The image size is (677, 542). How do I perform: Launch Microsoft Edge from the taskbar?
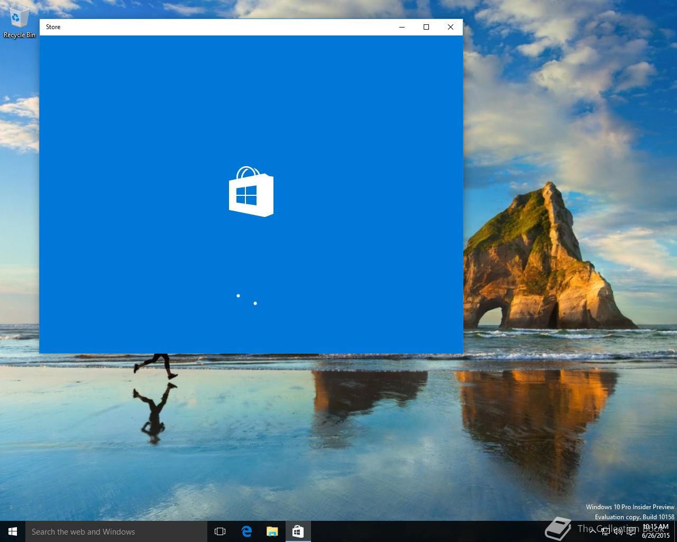click(x=246, y=531)
